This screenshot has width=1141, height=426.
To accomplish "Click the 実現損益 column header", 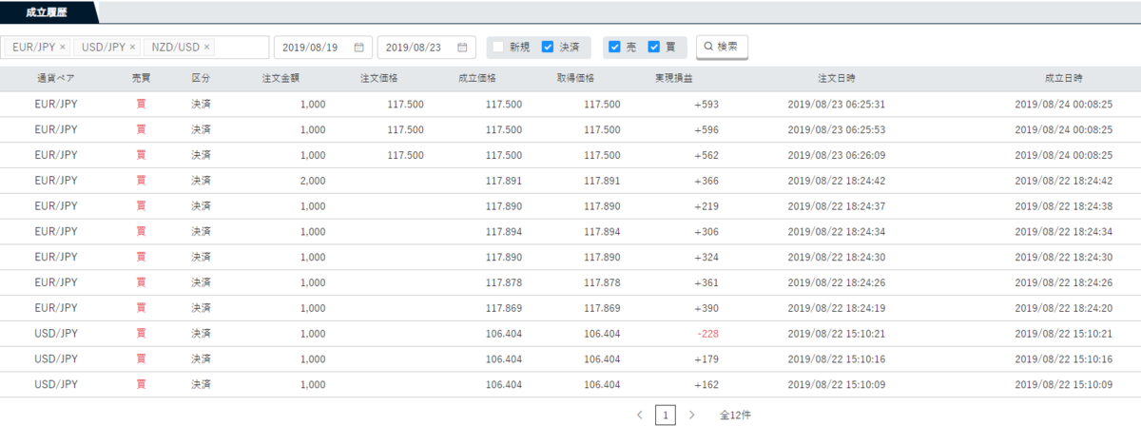I will point(674,79).
